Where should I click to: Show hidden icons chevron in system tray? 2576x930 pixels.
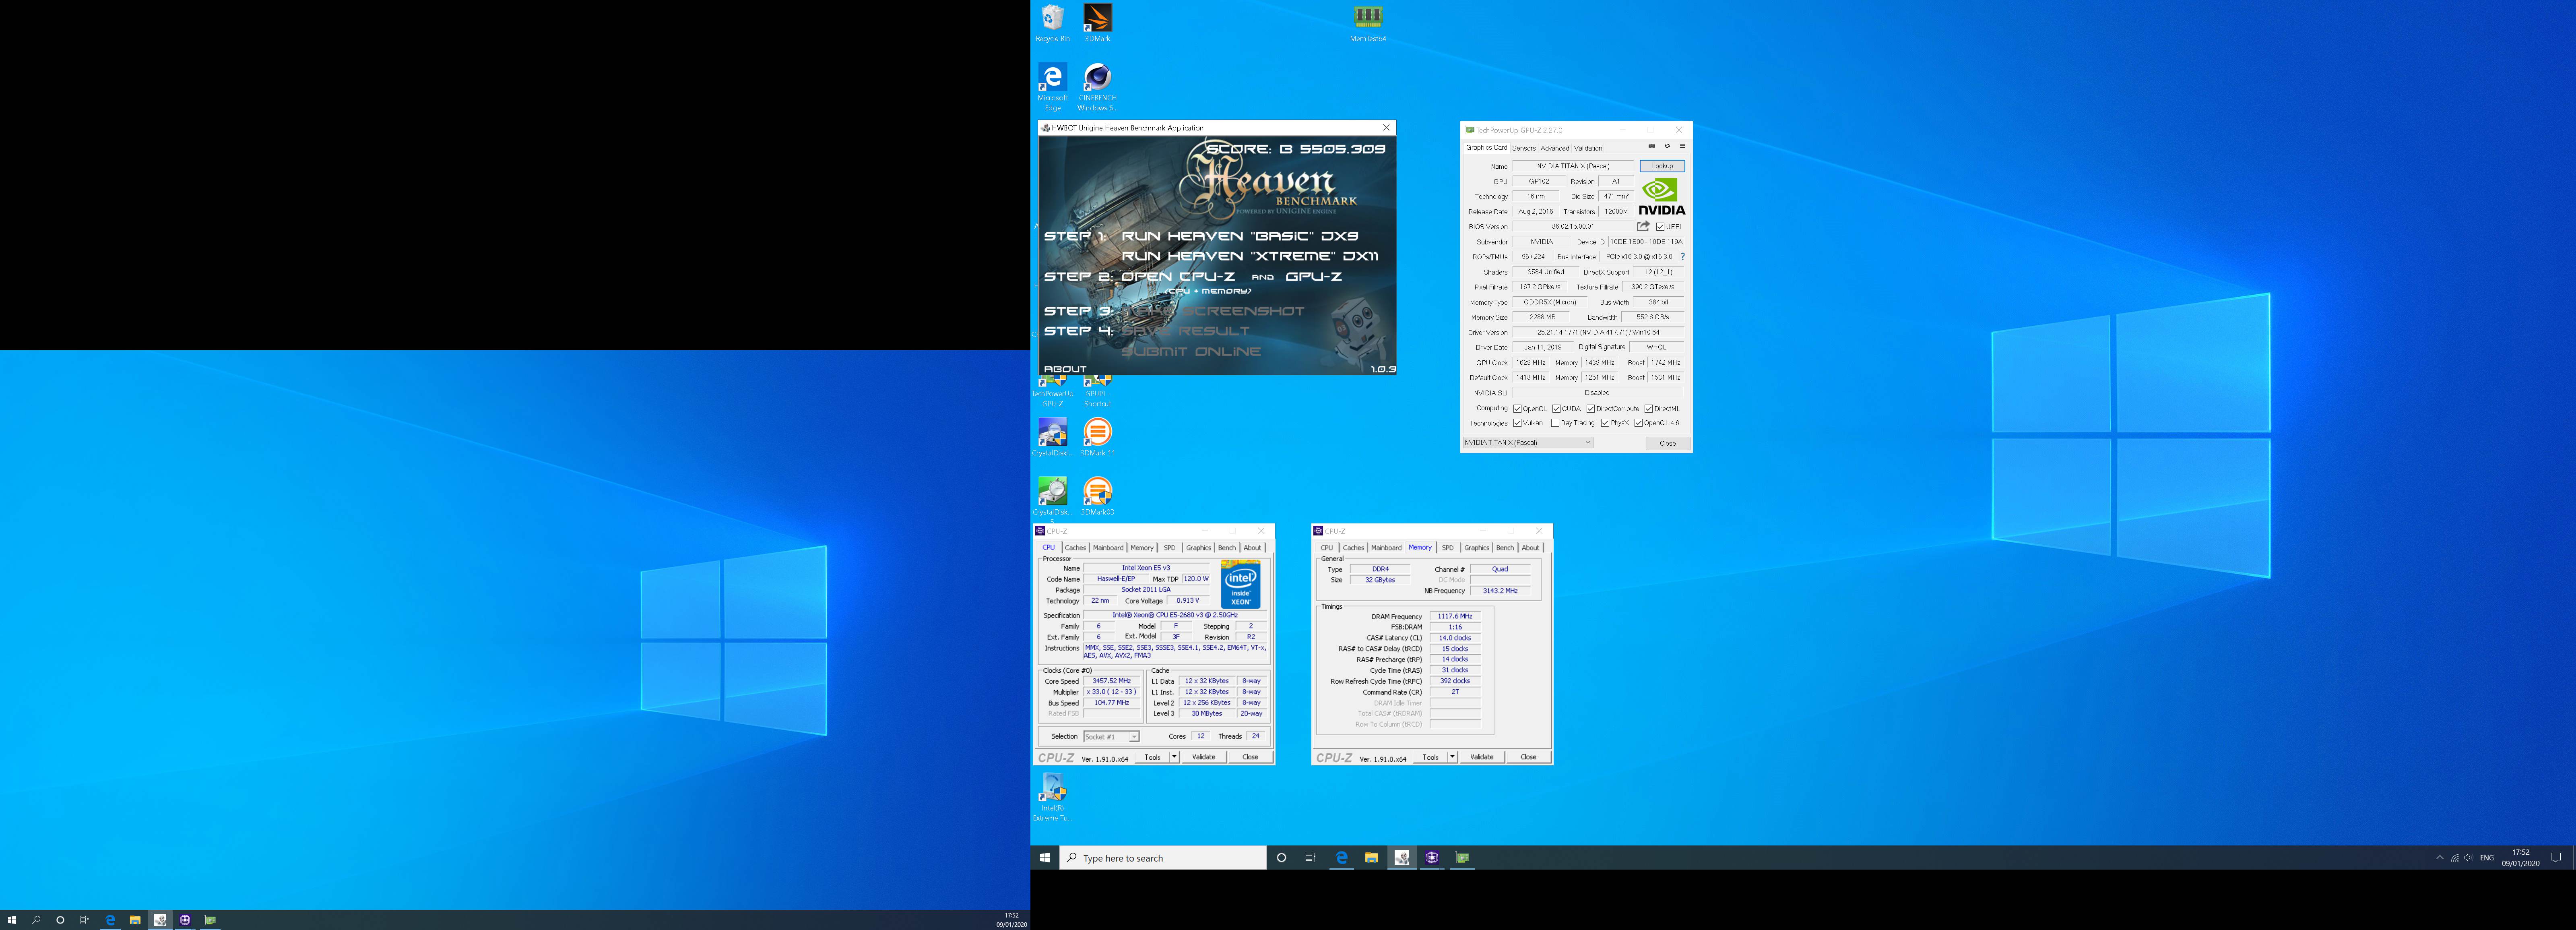pyautogui.click(x=2439, y=858)
